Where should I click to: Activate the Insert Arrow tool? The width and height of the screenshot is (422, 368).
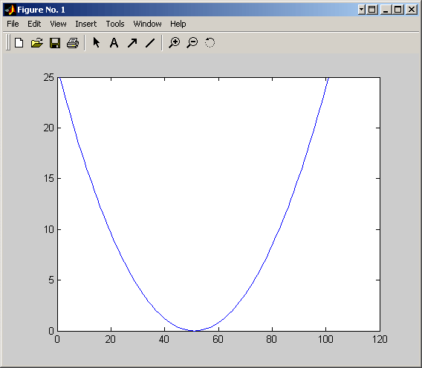132,43
